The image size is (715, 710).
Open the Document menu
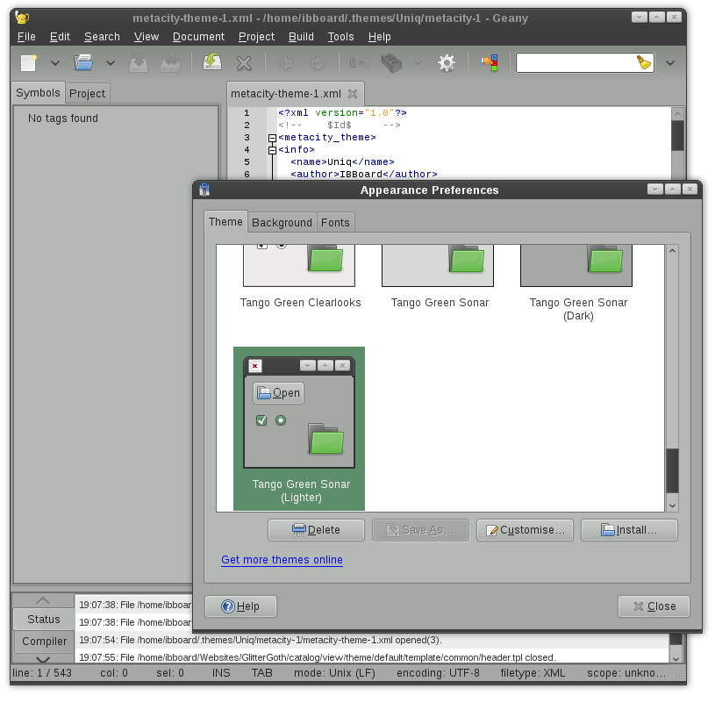(198, 37)
